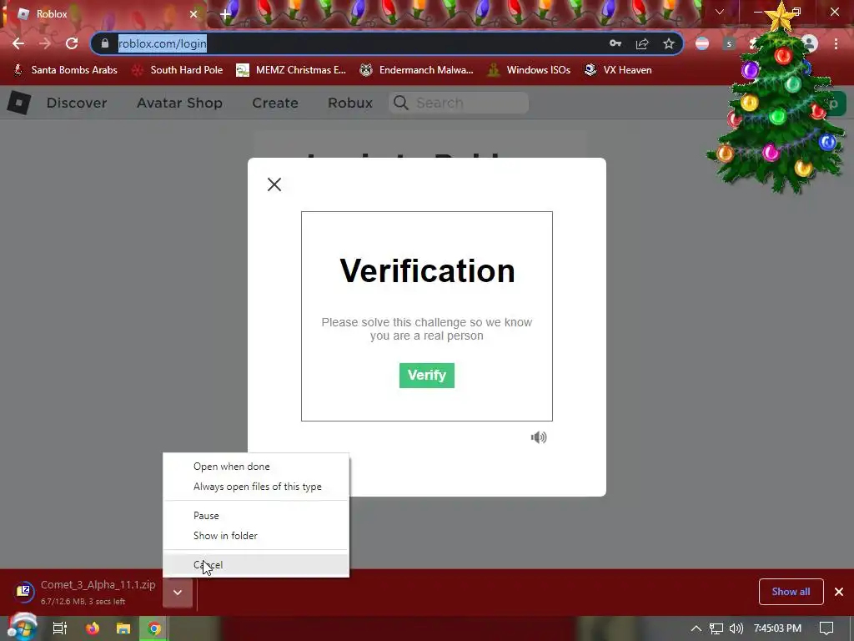Open Chrome three-dot menu
The width and height of the screenshot is (854, 641).
click(836, 43)
